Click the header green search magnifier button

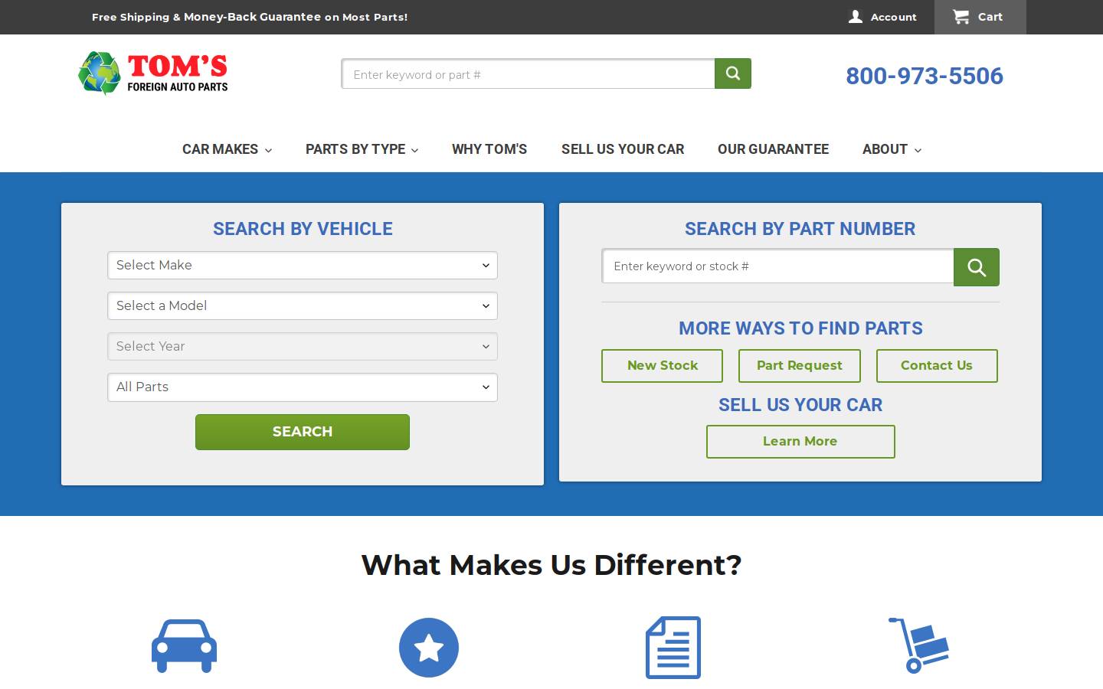(733, 73)
